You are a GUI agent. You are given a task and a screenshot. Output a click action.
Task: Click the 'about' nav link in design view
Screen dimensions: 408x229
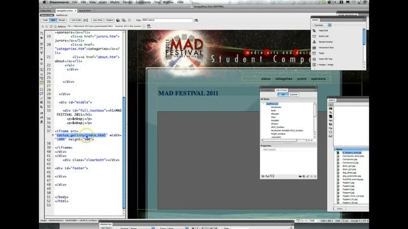click(266, 79)
